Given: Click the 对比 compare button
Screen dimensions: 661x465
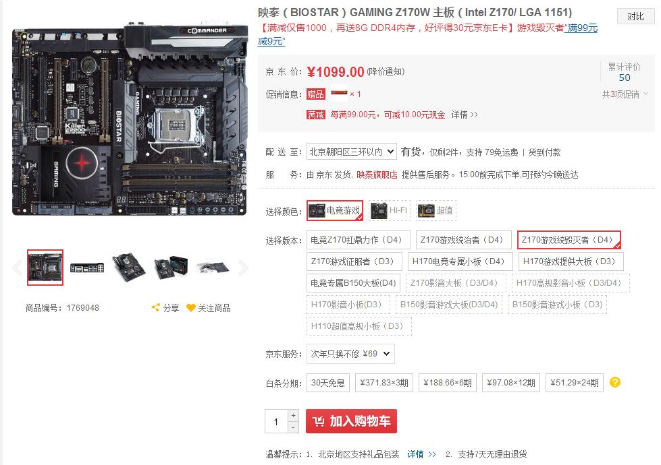Looking at the screenshot, I should pos(636,16).
